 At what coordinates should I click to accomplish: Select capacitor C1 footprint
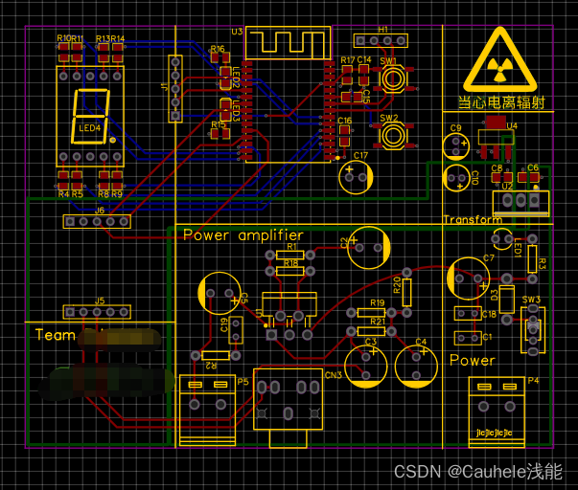click(x=468, y=338)
